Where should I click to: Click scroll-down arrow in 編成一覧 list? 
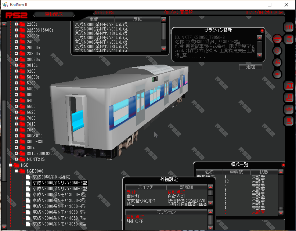[x=281, y=213]
